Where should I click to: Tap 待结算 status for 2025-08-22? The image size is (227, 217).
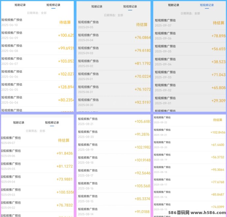(217, 120)
